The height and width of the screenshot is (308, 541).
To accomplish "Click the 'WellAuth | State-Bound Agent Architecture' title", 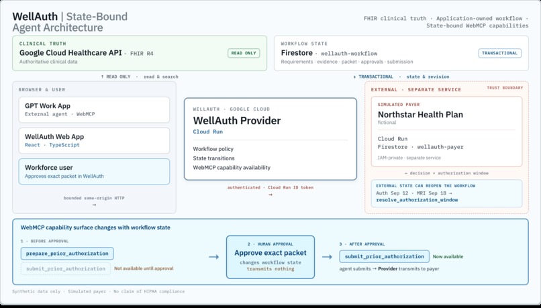I will [x=70, y=21].
